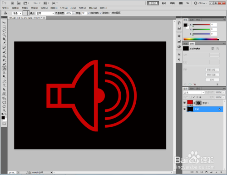Click the foreground color swatch in Color panel
The height and width of the screenshot is (175, 227).
click(185, 25)
